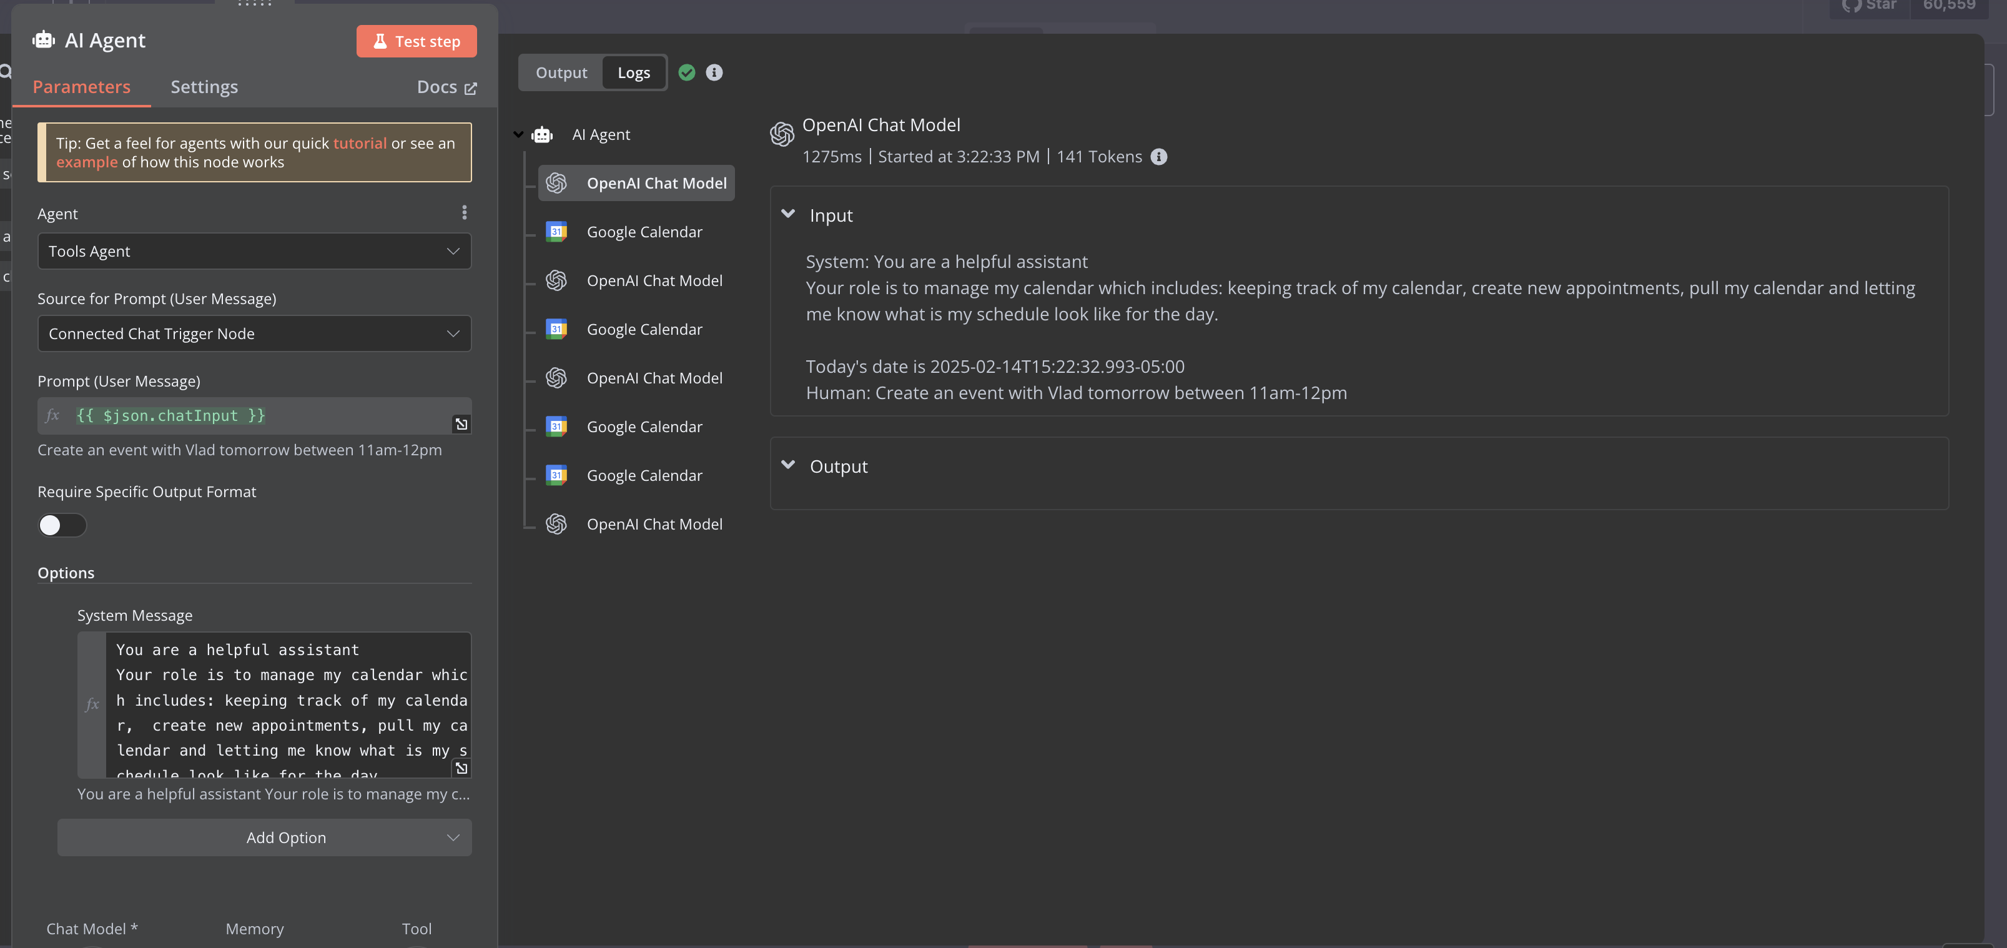Screen dimensions: 2007x948
Task: Click the search icon in the background sidebar
Action: click(6, 72)
